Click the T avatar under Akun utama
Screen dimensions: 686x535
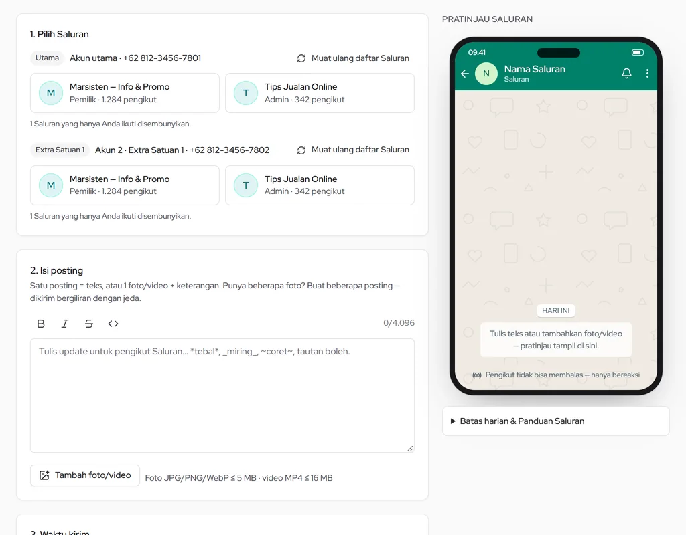click(x=246, y=93)
